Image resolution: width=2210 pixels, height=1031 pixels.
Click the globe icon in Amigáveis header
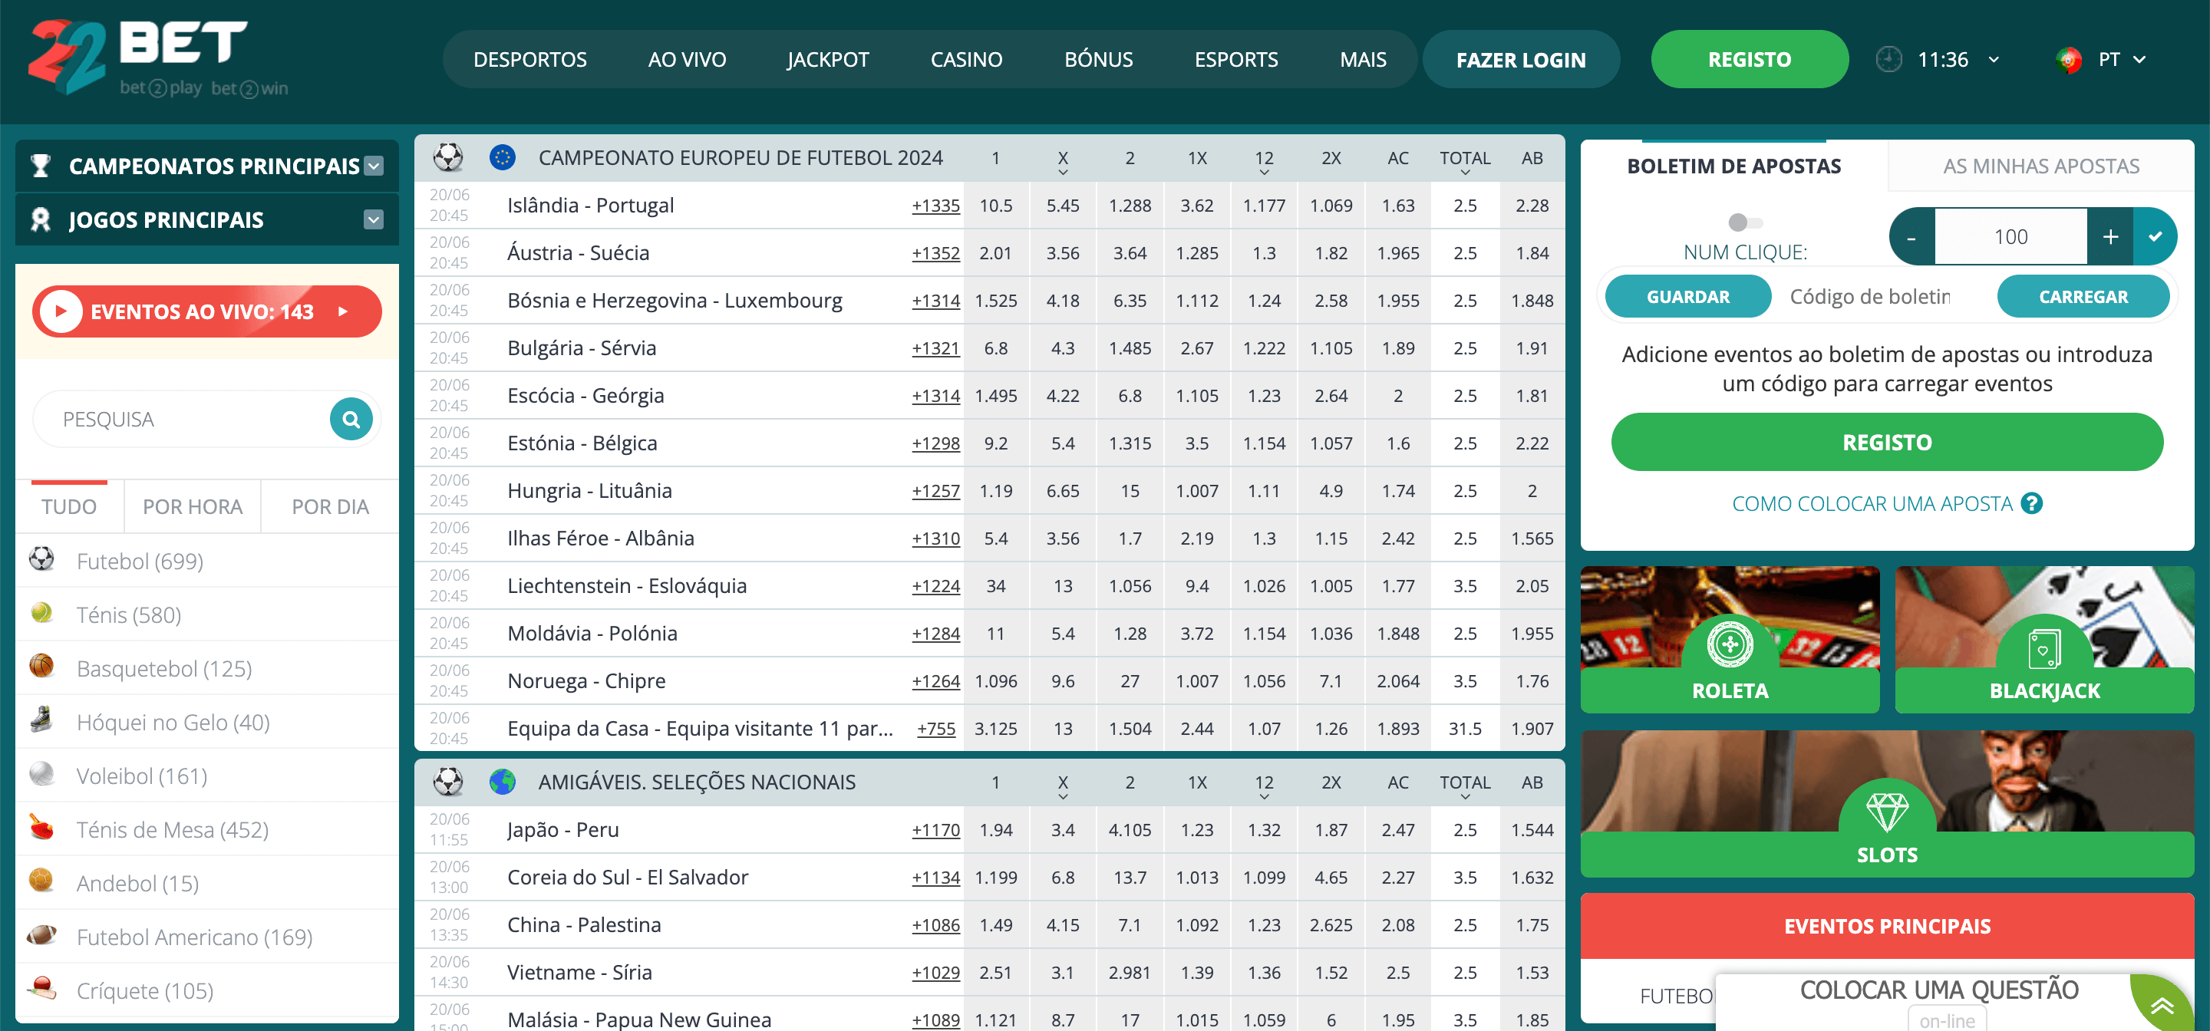[502, 782]
